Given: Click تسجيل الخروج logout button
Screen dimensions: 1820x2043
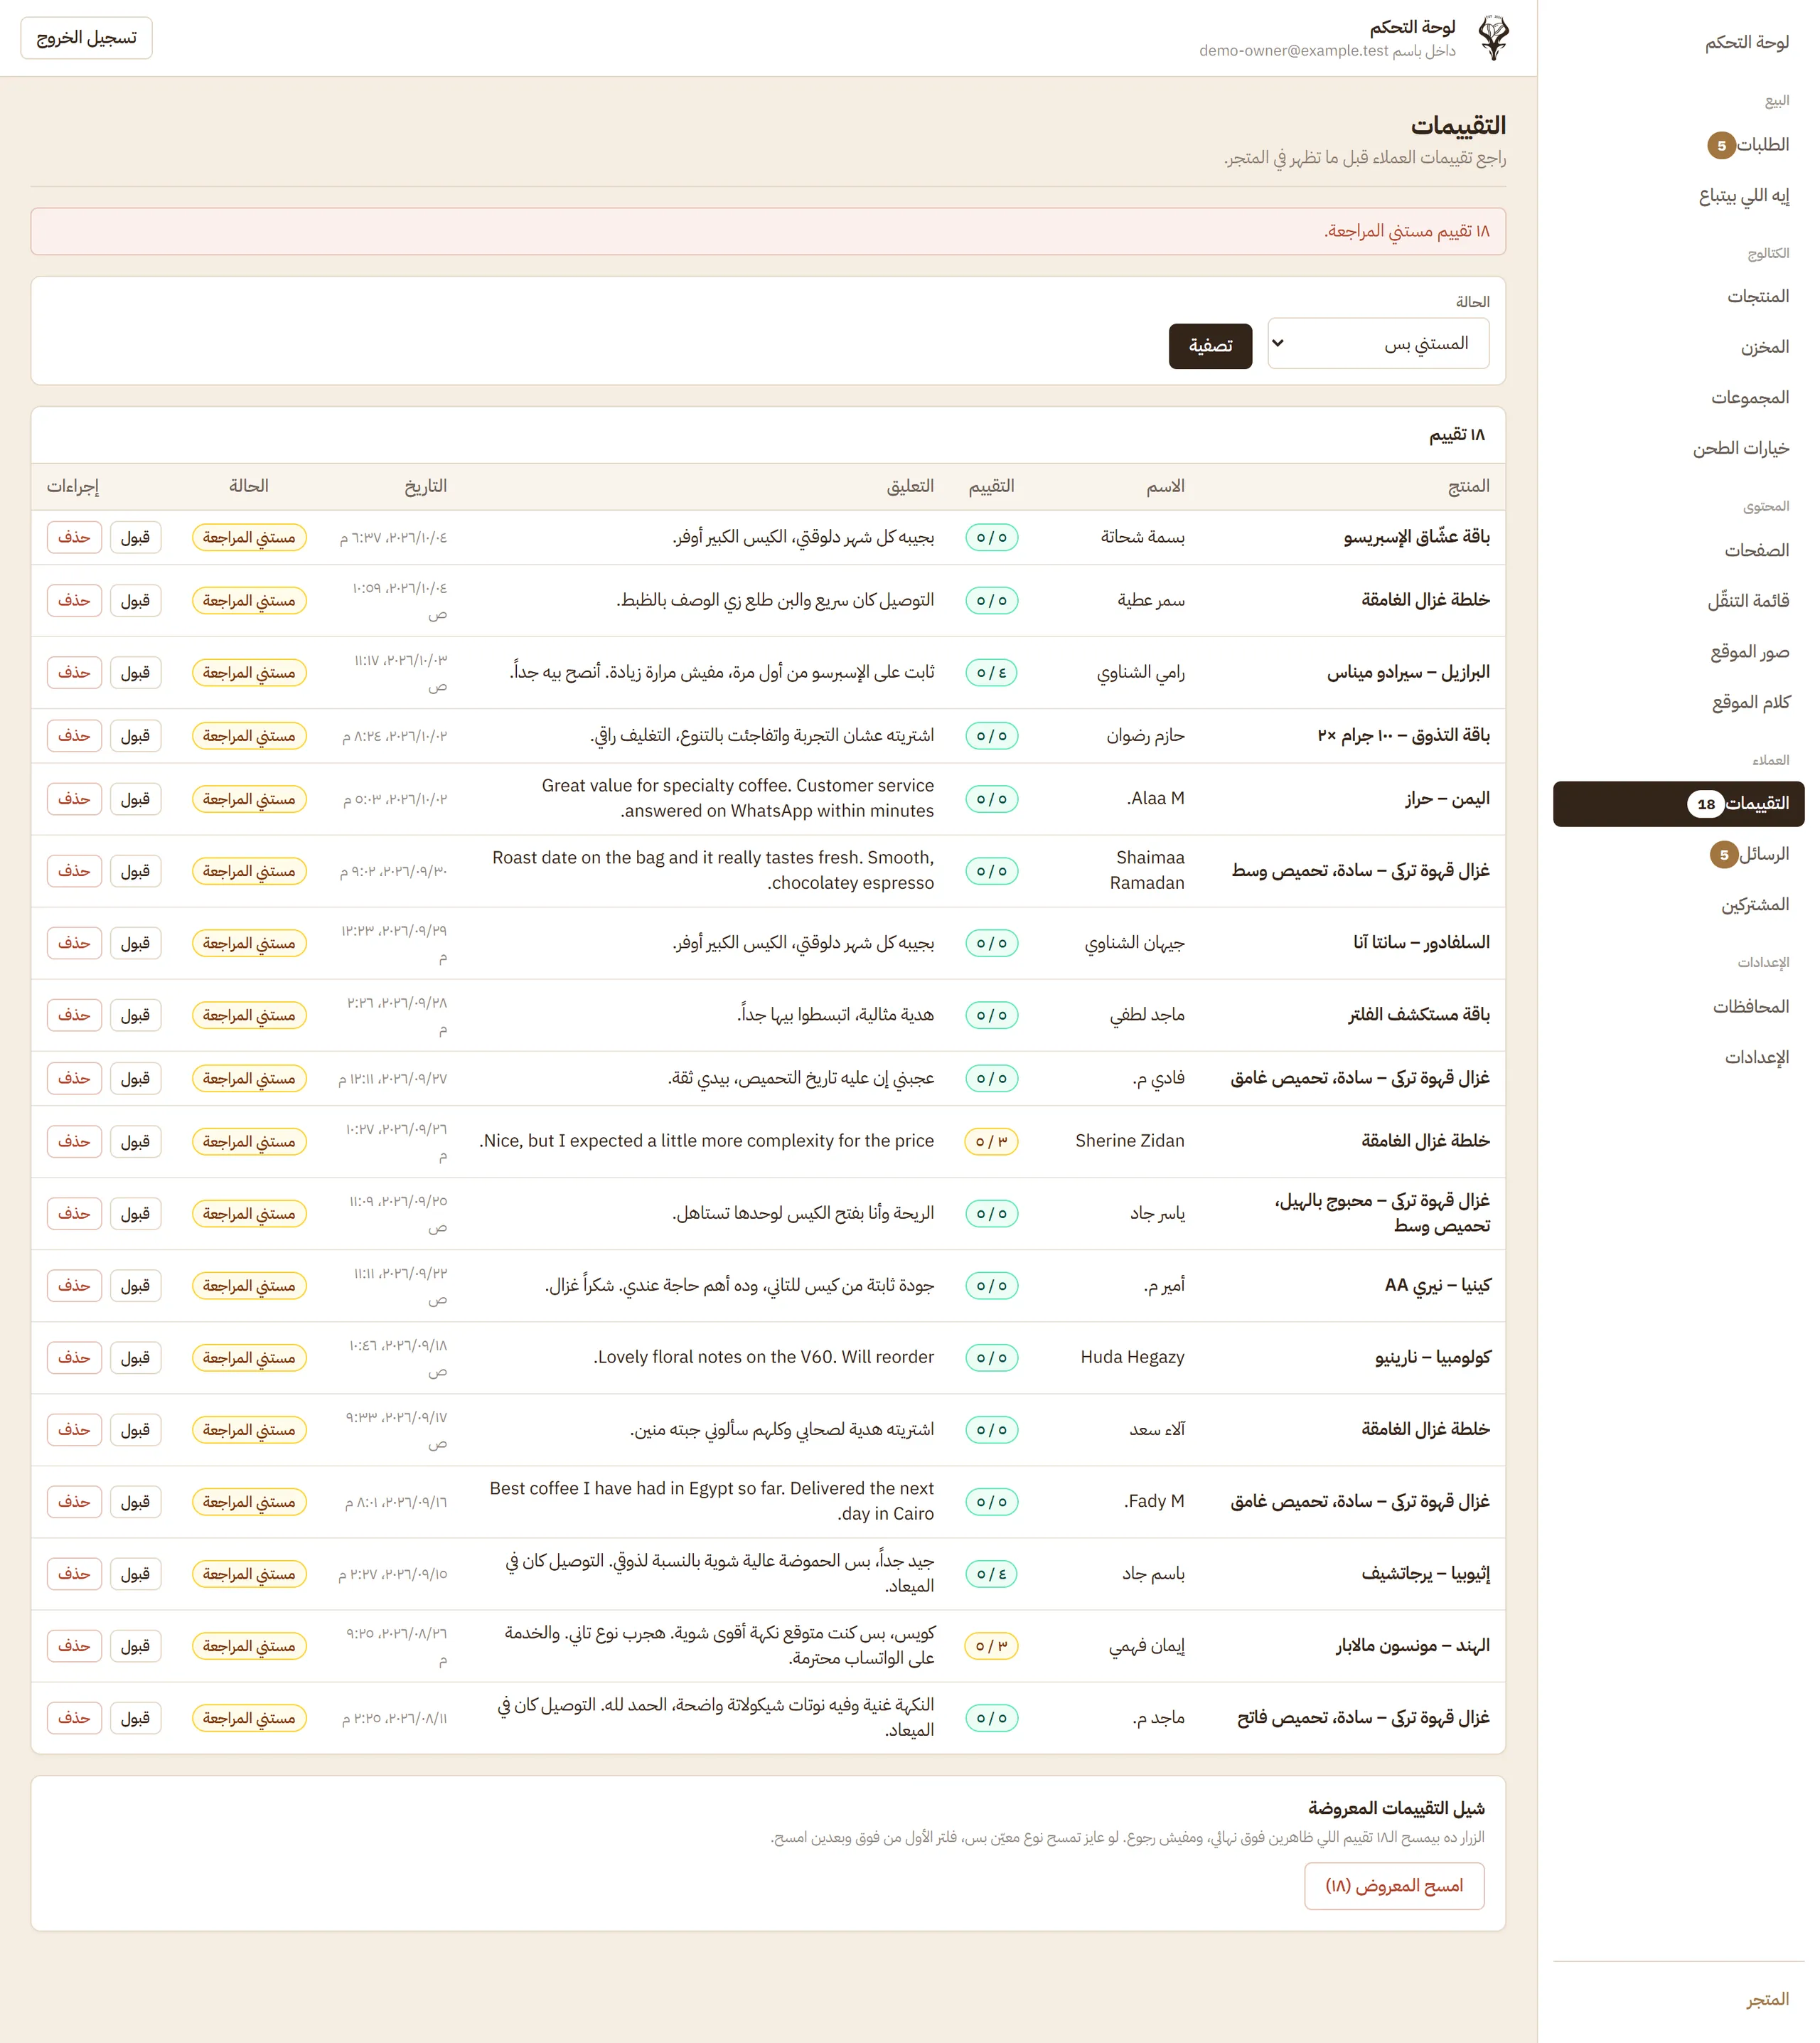Looking at the screenshot, I should pos(87,38).
